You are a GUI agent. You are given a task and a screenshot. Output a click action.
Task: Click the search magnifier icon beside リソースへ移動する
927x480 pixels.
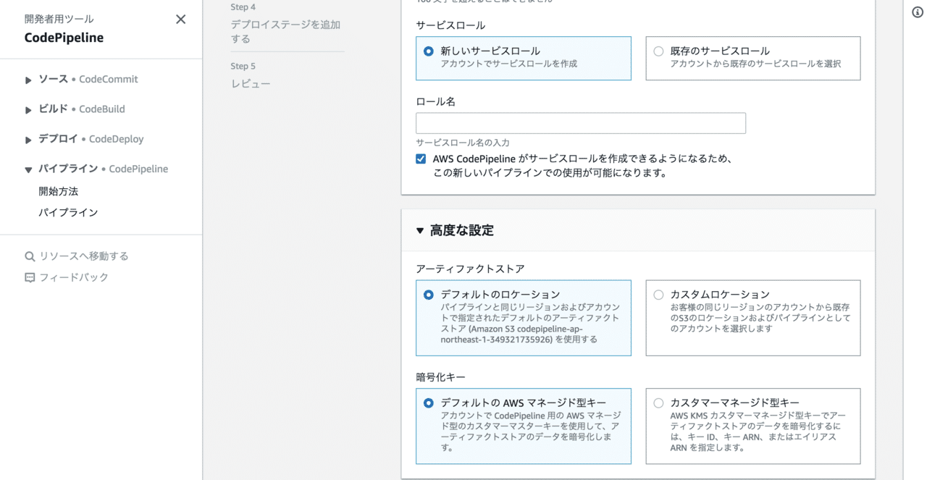[30, 256]
